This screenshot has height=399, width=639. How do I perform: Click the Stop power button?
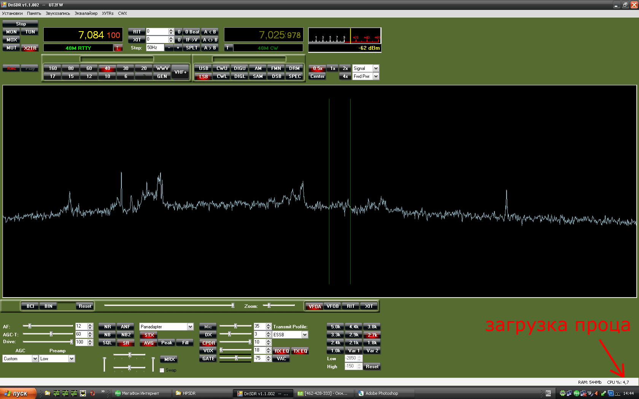click(x=21, y=24)
